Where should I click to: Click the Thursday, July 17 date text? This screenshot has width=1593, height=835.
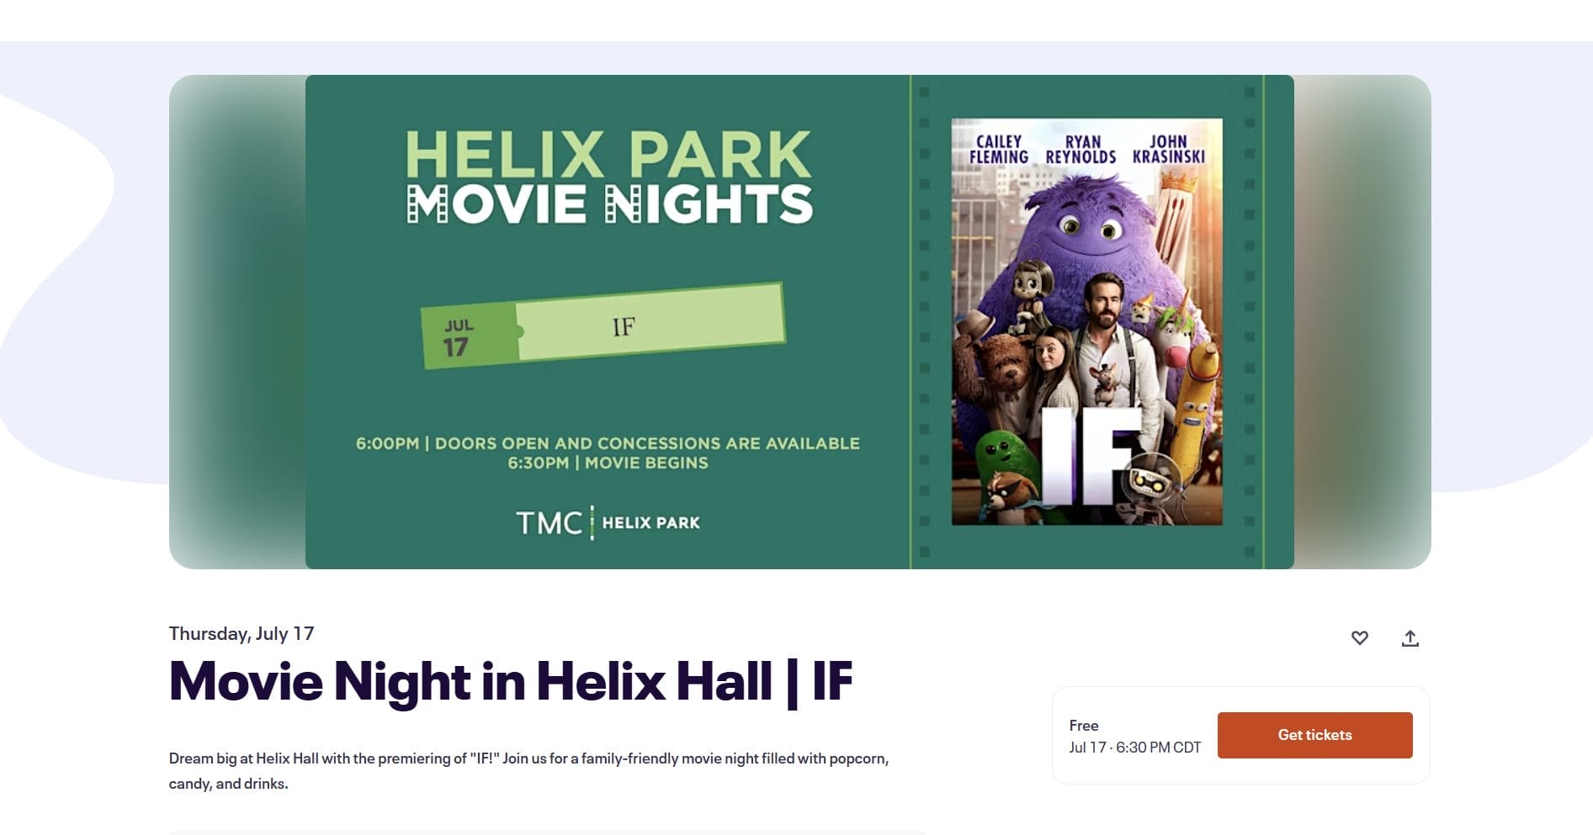[242, 633]
